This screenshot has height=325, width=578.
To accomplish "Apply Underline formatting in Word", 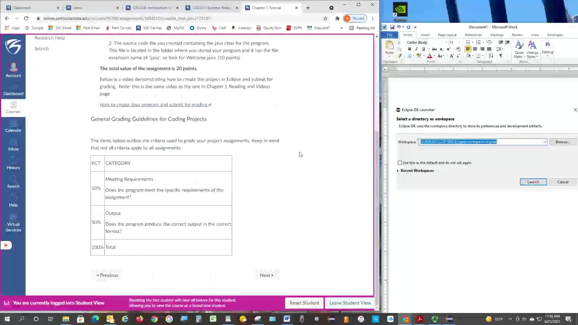I will (x=424, y=49).
